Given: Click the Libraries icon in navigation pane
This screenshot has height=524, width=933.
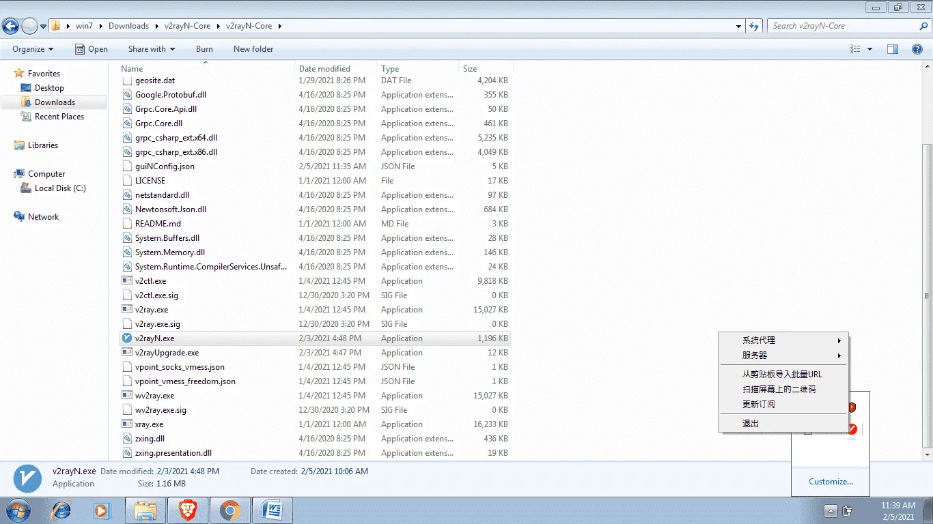Looking at the screenshot, I should point(19,145).
